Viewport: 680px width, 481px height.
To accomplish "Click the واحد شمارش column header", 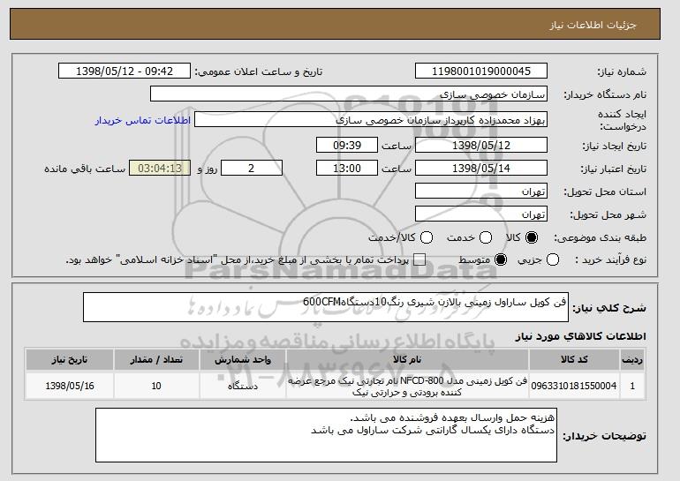I will pos(243,360).
